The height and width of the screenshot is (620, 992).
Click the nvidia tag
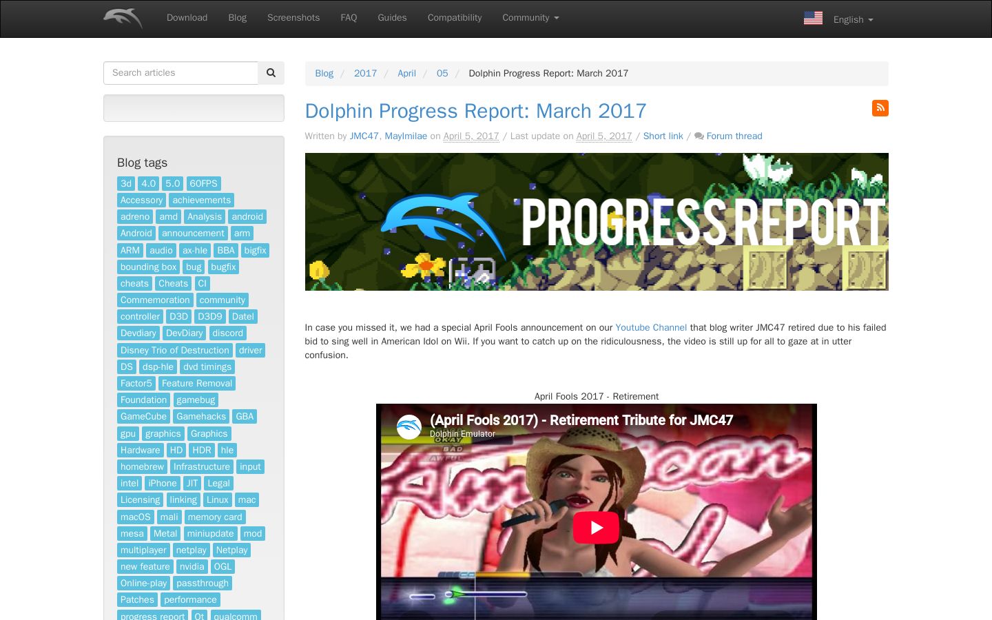(x=192, y=567)
